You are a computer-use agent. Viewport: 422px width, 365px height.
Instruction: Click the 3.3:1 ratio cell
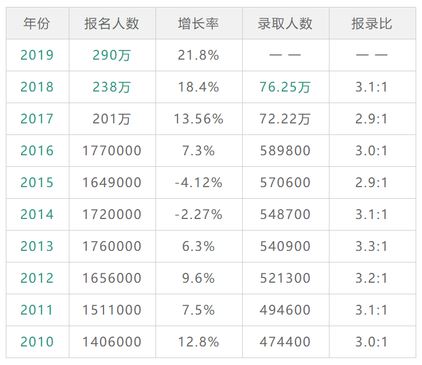click(372, 246)
